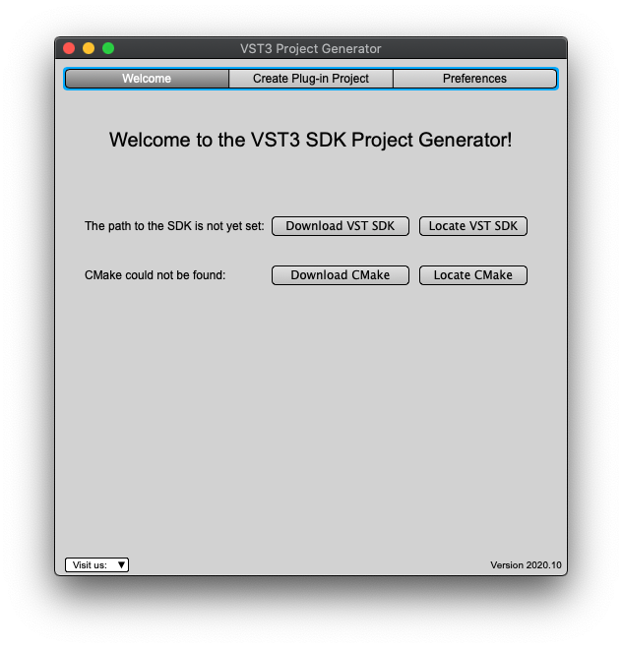
Task: Click the 'path to the SDK is not yet set' text
Action: pyautogui.click(x=174, y=226)
